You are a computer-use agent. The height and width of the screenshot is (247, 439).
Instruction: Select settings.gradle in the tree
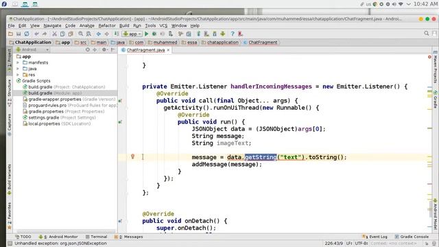[59, 117]
